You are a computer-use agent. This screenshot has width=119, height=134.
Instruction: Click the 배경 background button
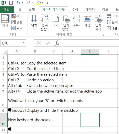[x=87, y=21]
